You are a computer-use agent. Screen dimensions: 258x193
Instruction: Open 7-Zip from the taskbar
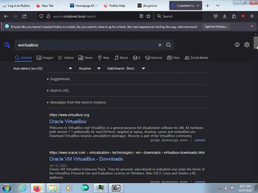116,188
